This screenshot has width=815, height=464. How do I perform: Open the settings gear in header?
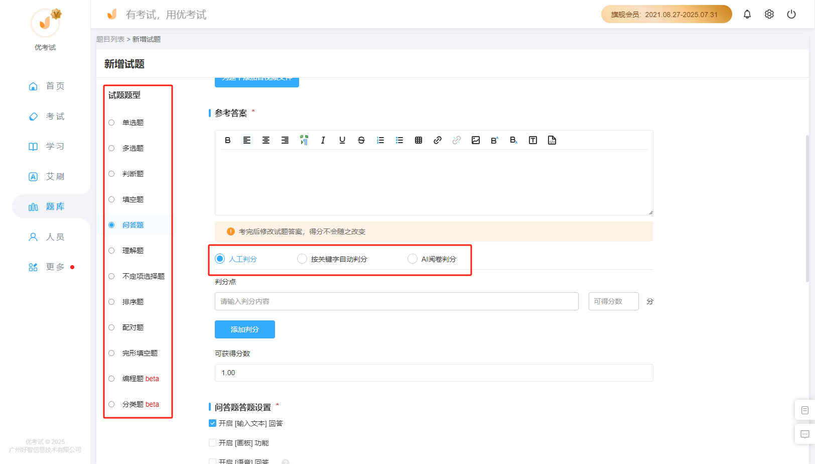pyautogui.click(x=769, y=14)
